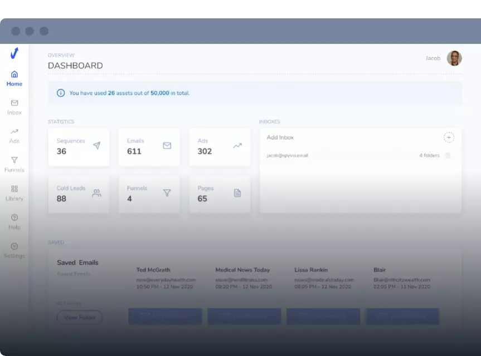This screenshot has width=481, height=356.
Task: Open the Lissa Rankin saved email
Action: pos(324,278)
